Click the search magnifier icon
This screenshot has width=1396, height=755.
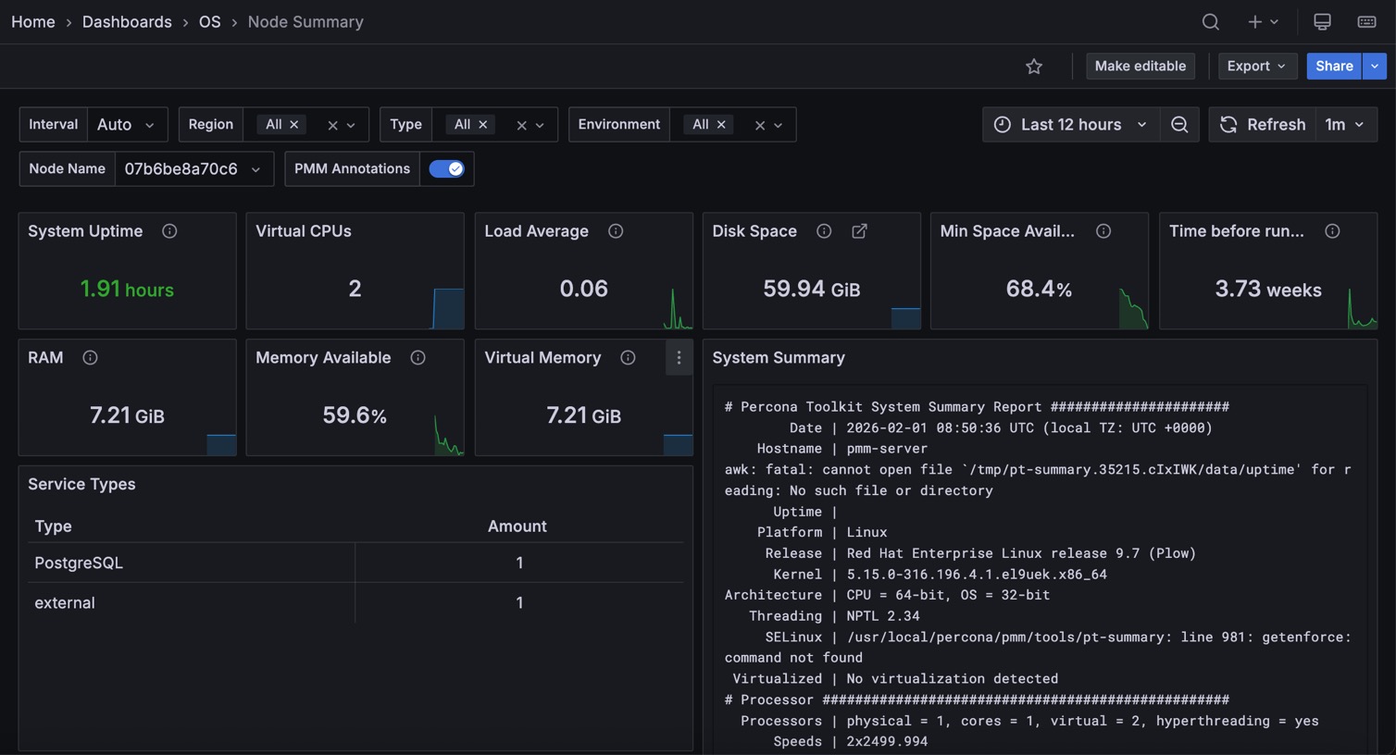tap(1210, 21)
